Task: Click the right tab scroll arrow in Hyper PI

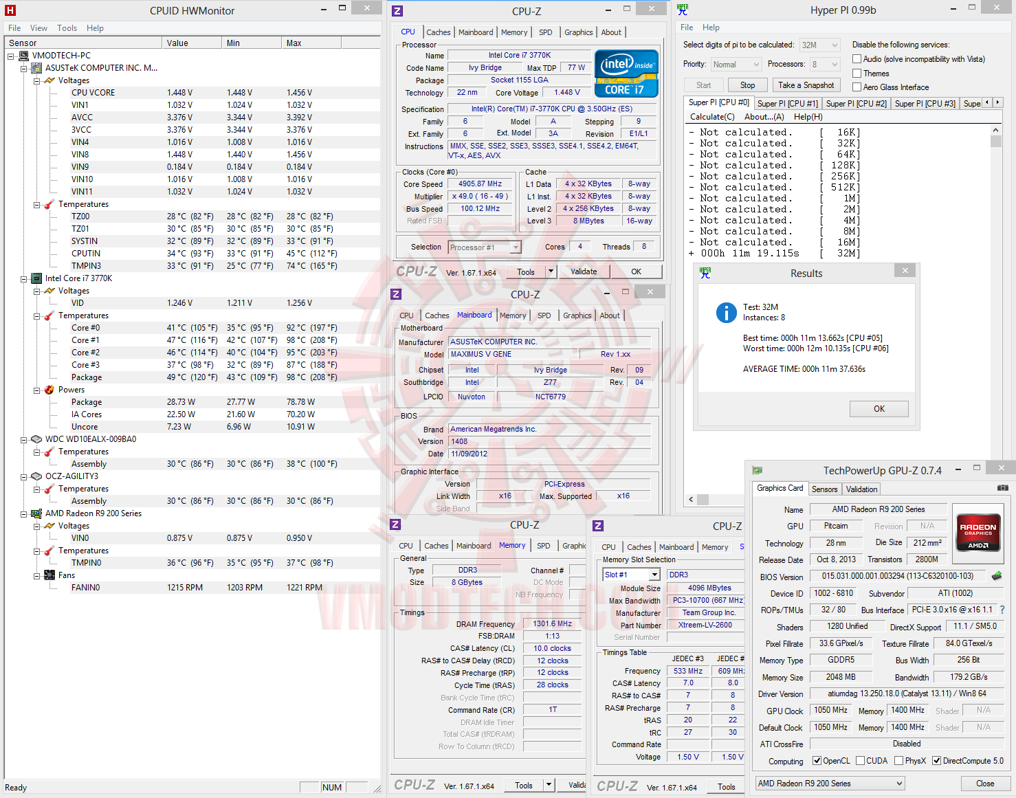Action: (x=998, y=102)
